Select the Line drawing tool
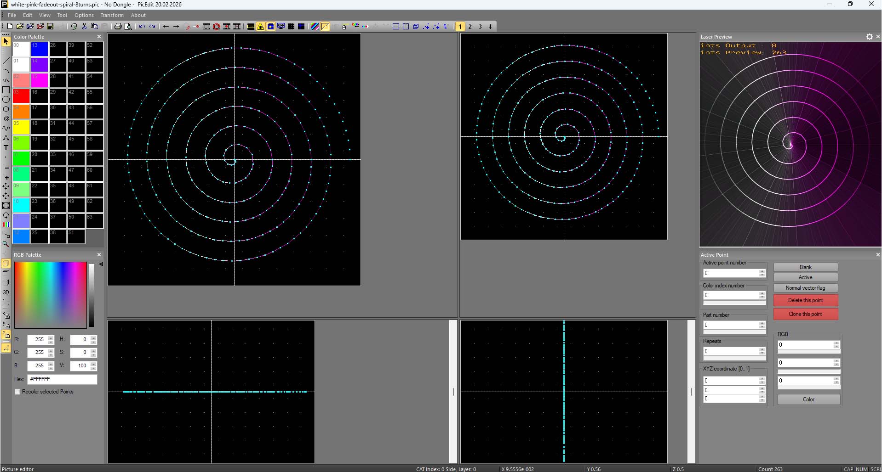 pos(6,61)
